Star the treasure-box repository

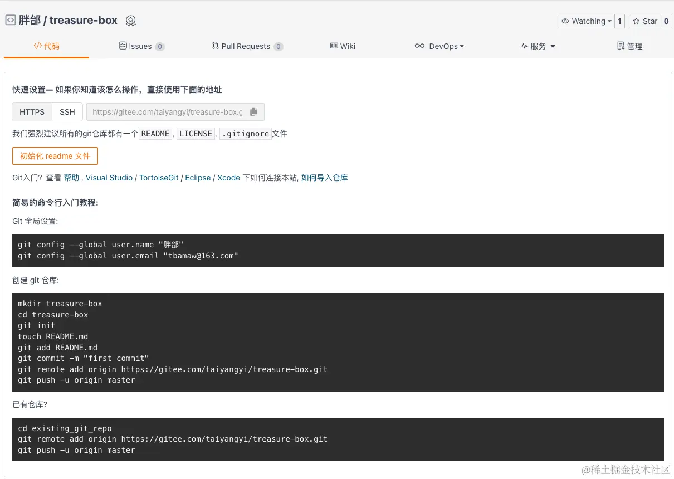coord(644,21)
